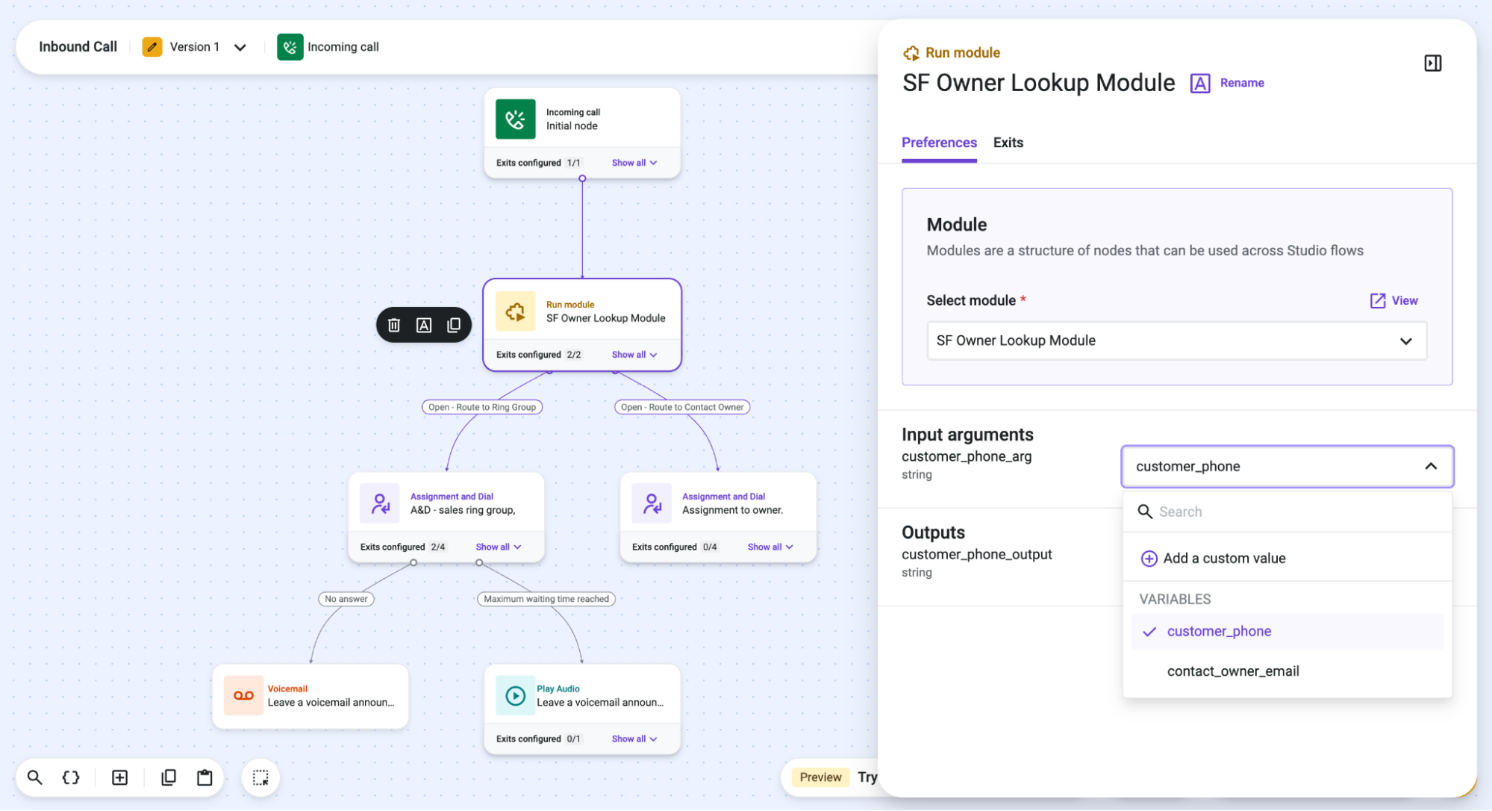
Task: Open the Version 1 dropdown chevron
Action: 240,47
